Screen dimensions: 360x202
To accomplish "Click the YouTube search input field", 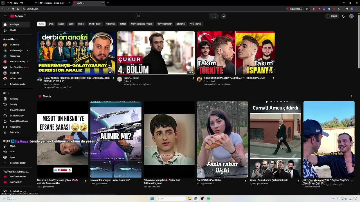I will tap(172, 16).
